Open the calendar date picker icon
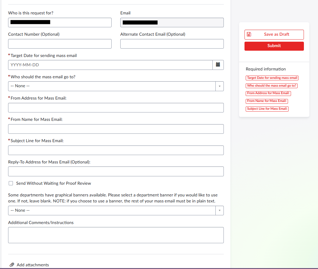 218,65
